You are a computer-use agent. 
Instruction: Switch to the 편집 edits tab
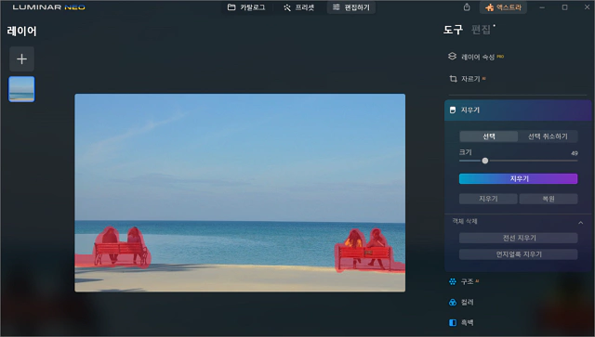click(x=481, y=30)
